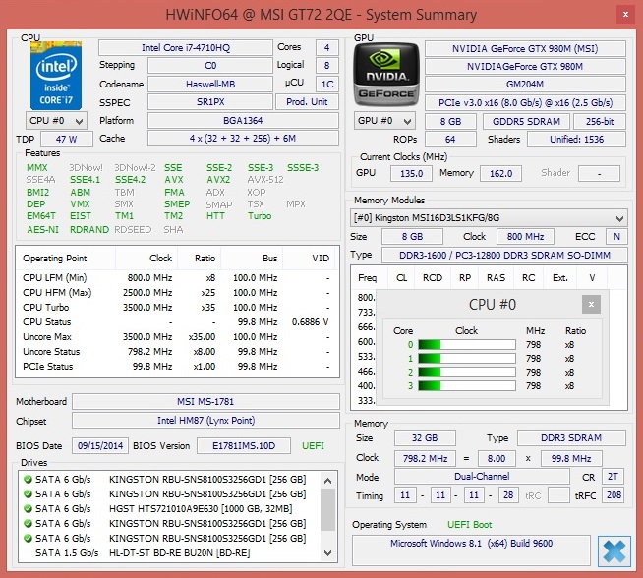The image size is (643, 578).
Task: Click GPU clock value 135.0
Action: click(x=411, y=173)
